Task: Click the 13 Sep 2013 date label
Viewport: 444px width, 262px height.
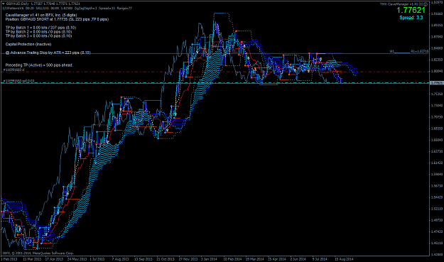Action: (x=144, y=259)
